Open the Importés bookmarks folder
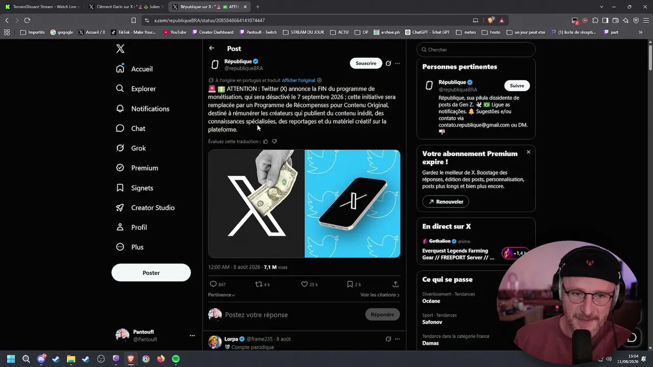653x367 pixels. pos(32,32)
